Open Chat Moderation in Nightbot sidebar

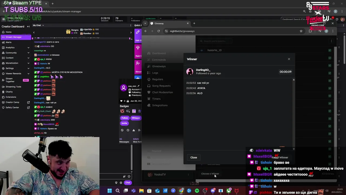click(162, 92)
